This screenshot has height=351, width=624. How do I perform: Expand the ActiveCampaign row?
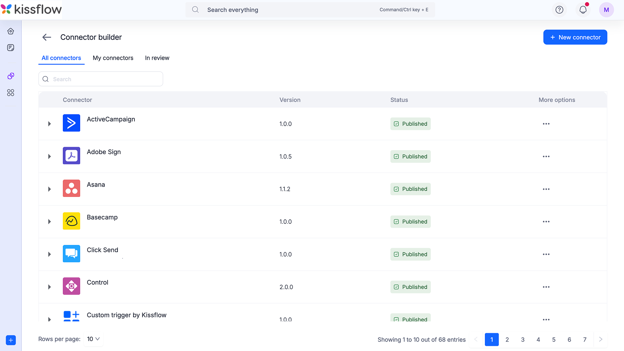pyautogui.click(x=49, y=124)
